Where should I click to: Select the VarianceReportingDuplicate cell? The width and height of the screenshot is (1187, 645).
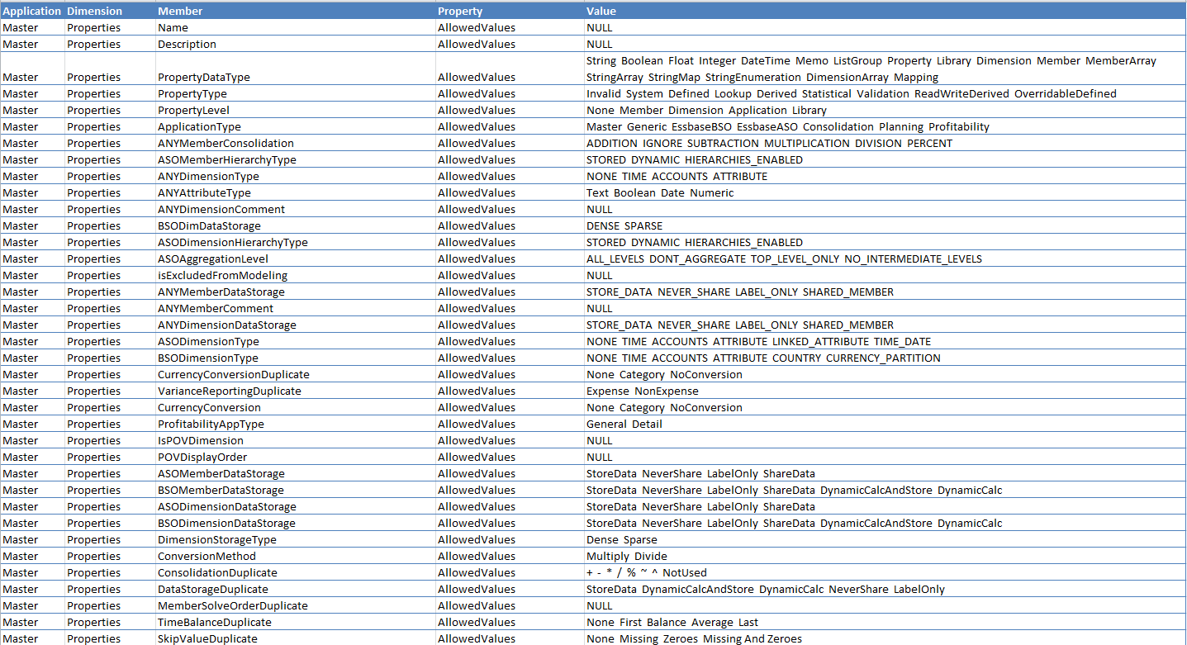(295, 391)
